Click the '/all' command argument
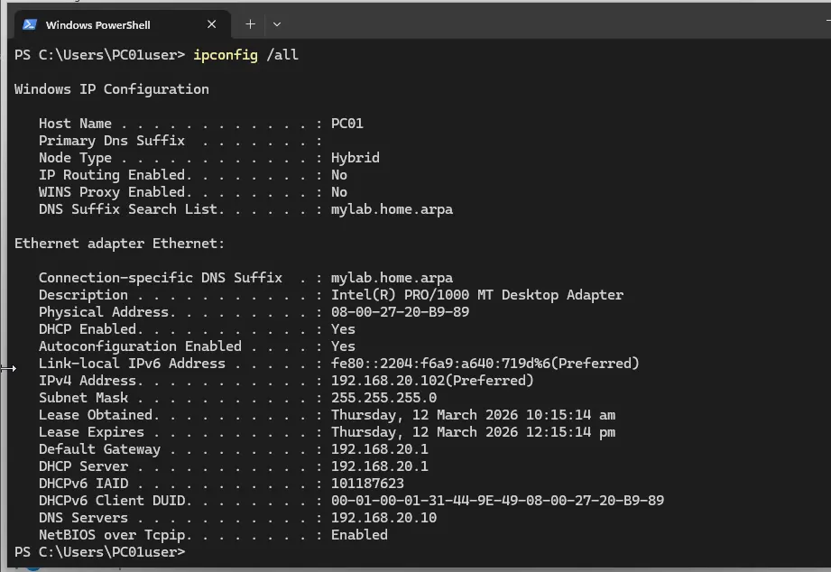831x572 pixels. coord(282,55)
